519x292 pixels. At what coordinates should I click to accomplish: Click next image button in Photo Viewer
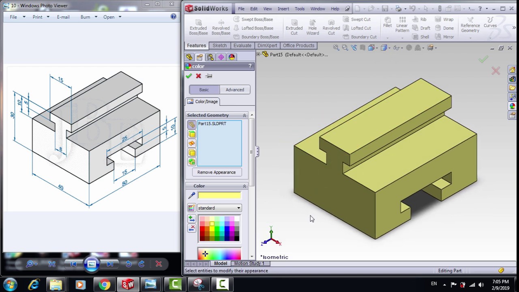pyautogui.click(x=110, y=264)
